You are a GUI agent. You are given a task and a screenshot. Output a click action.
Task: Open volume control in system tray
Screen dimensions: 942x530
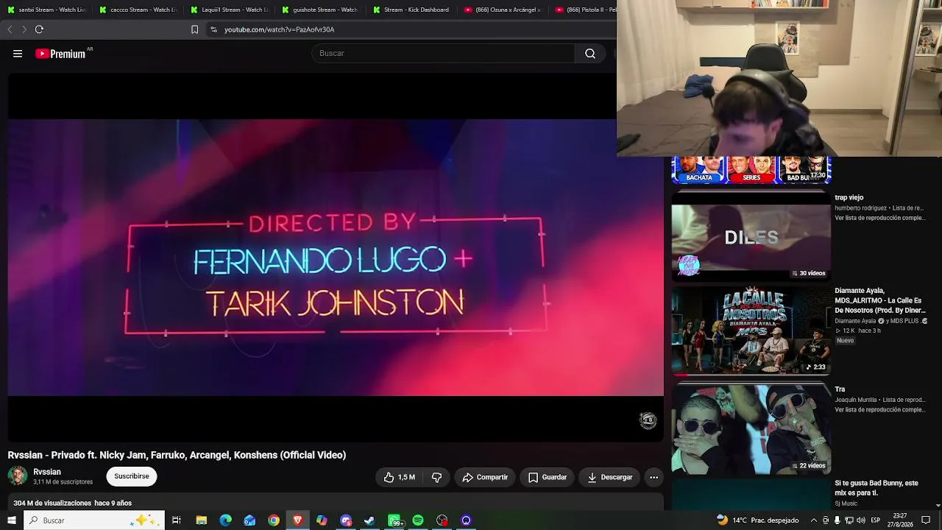click(860, 520)
